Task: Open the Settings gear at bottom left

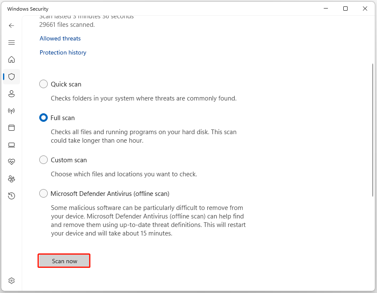Action: pos(12,280)
